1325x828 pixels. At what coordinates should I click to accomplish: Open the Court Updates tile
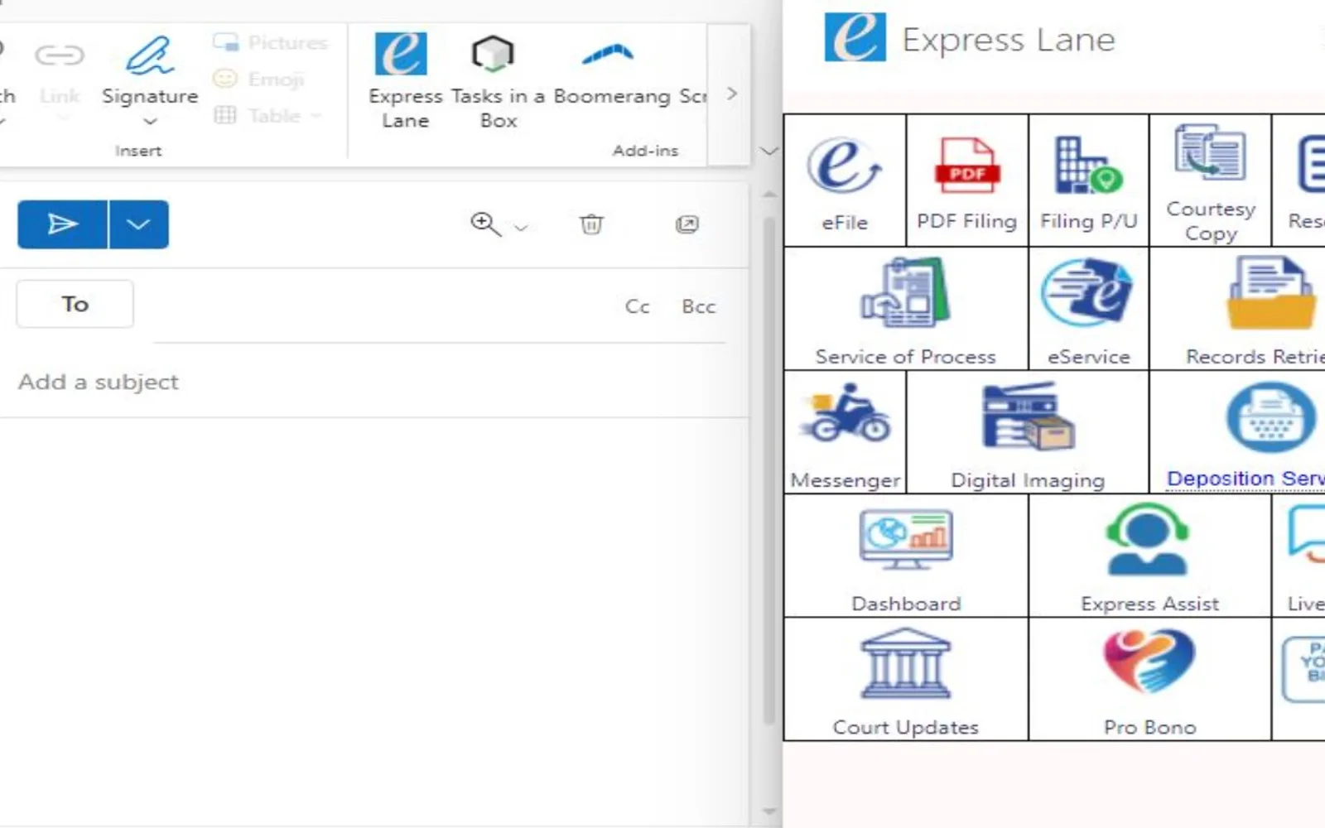click(x=906, y=679)
